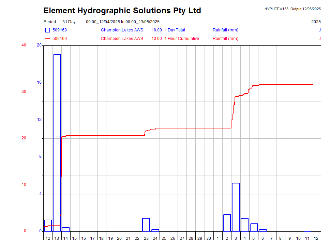Click the blue axis value 8
Screen dimensions: 330x248
tap(40, 156)
